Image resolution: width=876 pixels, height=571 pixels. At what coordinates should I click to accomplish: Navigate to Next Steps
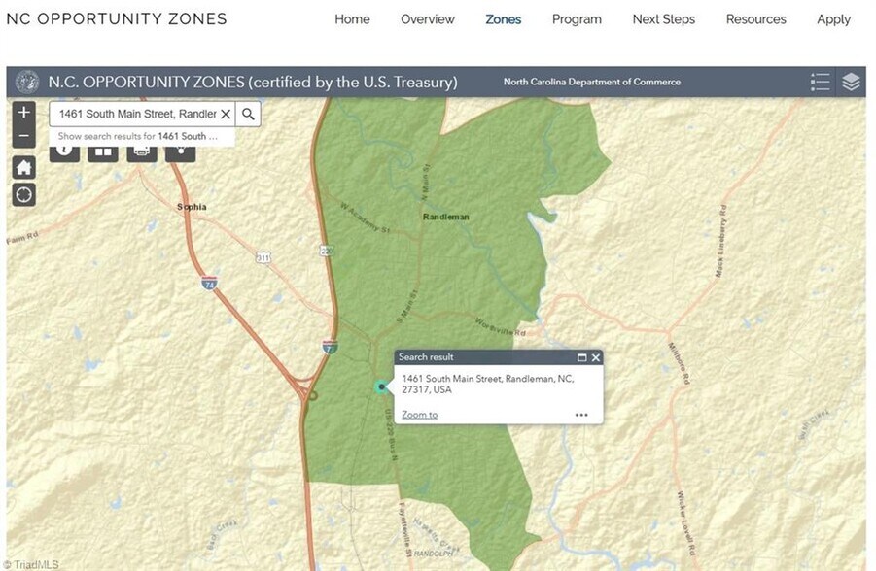click(x=664, y=19)
